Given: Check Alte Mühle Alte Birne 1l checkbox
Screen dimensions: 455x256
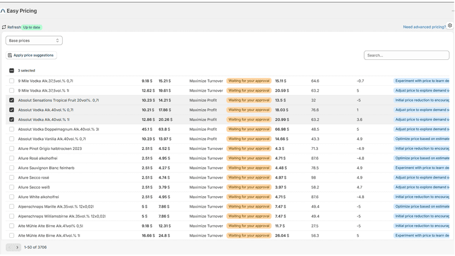Looking at the screenshot, I should (x=12, y=236).
